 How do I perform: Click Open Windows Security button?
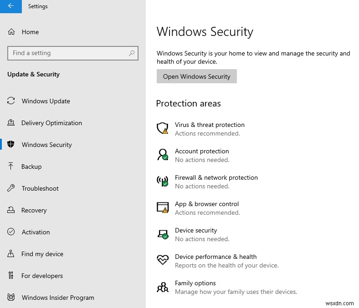197,76
